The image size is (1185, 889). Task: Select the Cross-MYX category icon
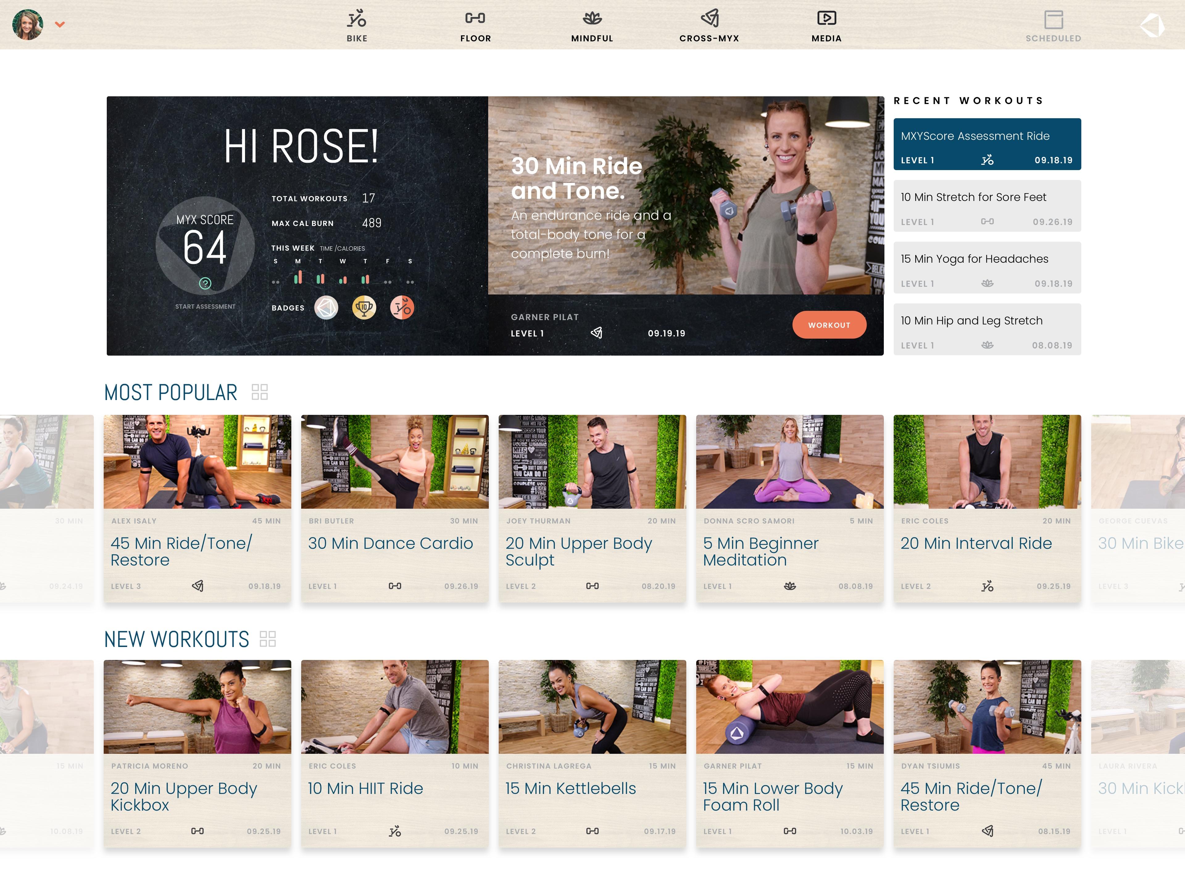point(709,19)
